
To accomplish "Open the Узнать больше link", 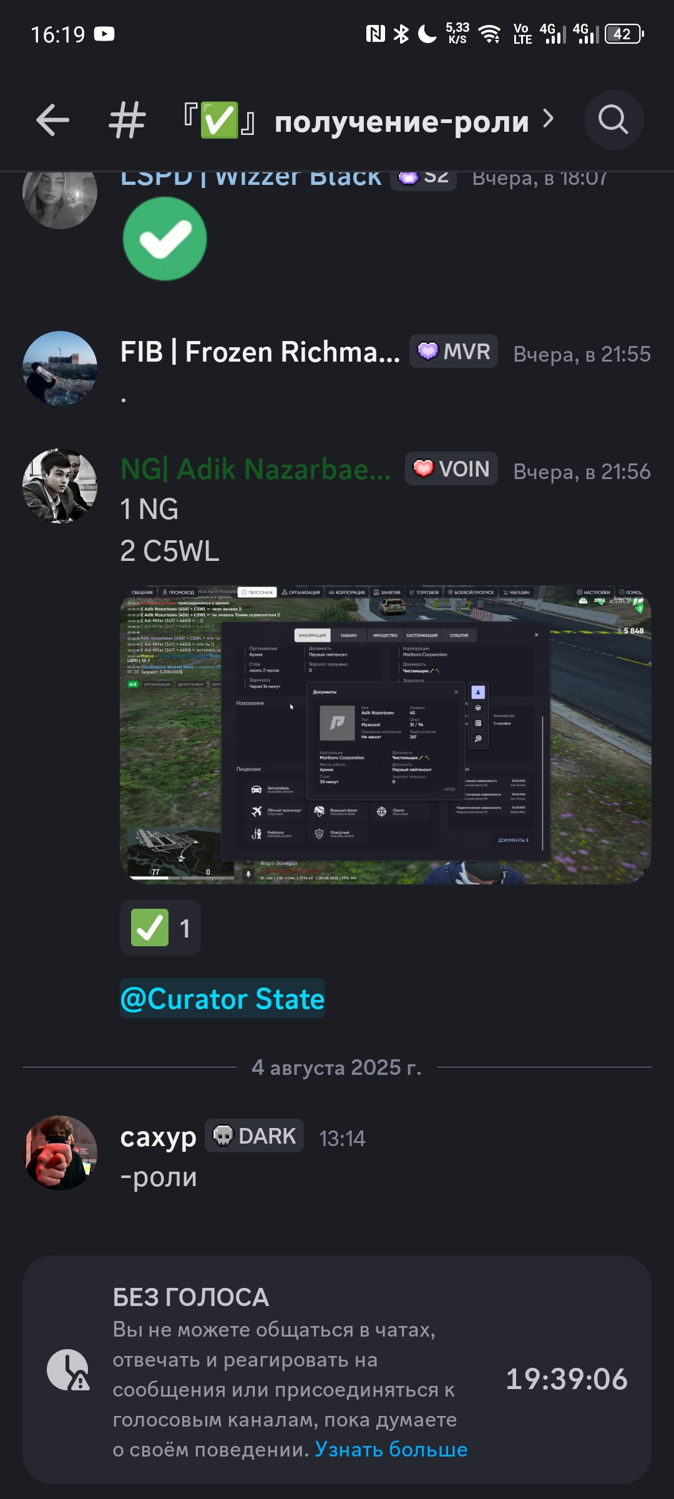I will 391,1449.
